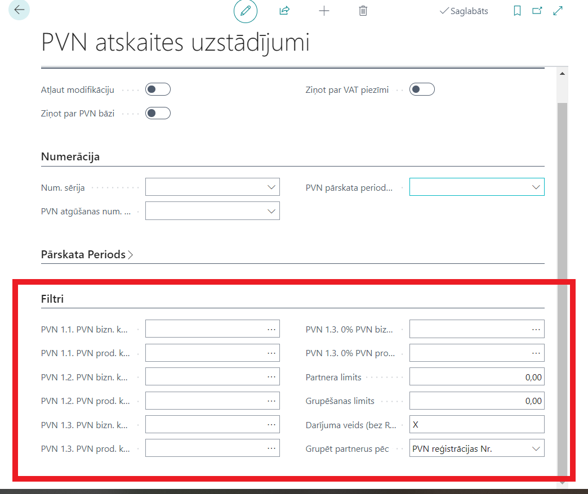
Task: Toggle Ziņot par VAT piezīmi switch
Action: pyautogui.click(x=422, y=89)
